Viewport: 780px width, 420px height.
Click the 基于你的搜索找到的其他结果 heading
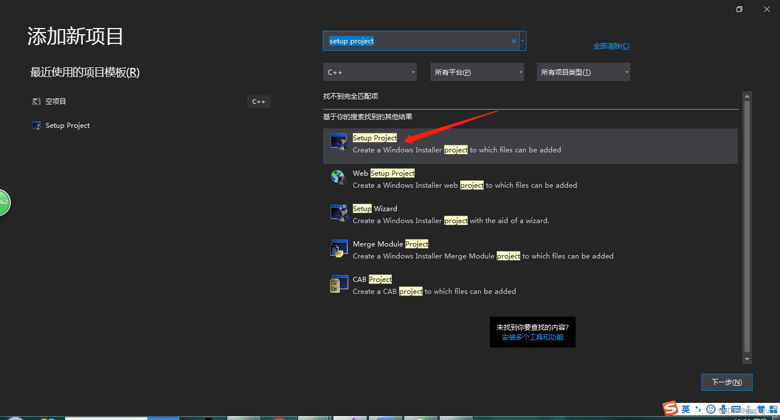pyautogui.click(x=368, y=117)
